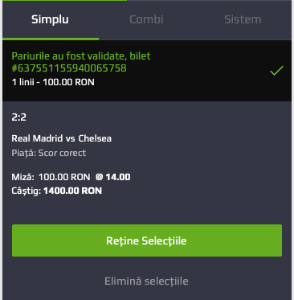Click the Câștig 1400.00 RON value

(x=72, y=191)
